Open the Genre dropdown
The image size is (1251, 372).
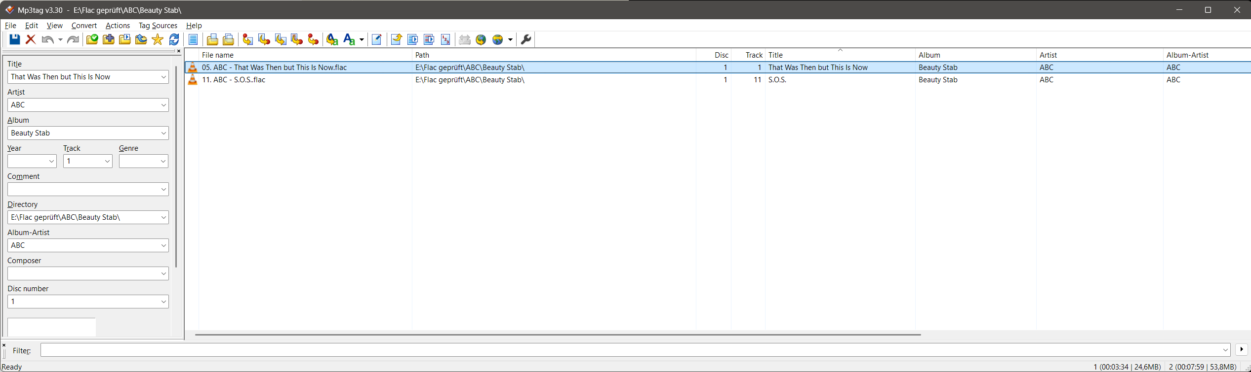click(x=163, y=161)
